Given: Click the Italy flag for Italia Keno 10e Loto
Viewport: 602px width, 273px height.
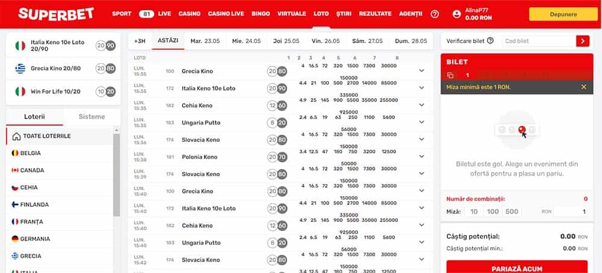Looking at the screenshot, I should [x=20, y=46].
